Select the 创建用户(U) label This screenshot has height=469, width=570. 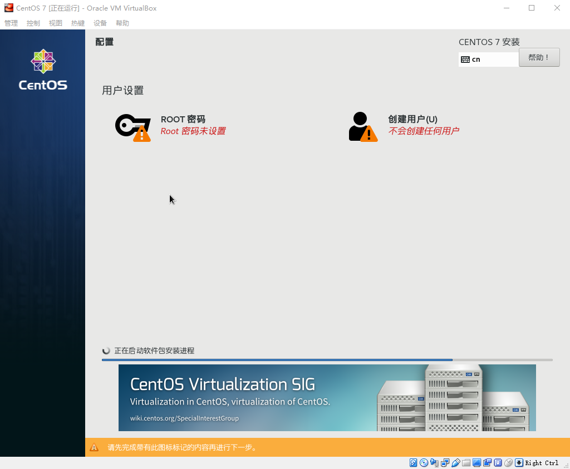tap(412, 119)
